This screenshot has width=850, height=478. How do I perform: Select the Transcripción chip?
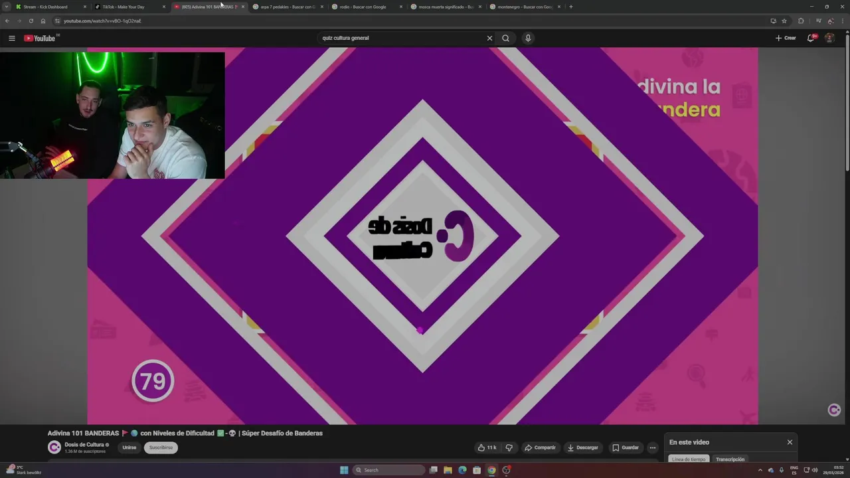[x=730, y=459]
